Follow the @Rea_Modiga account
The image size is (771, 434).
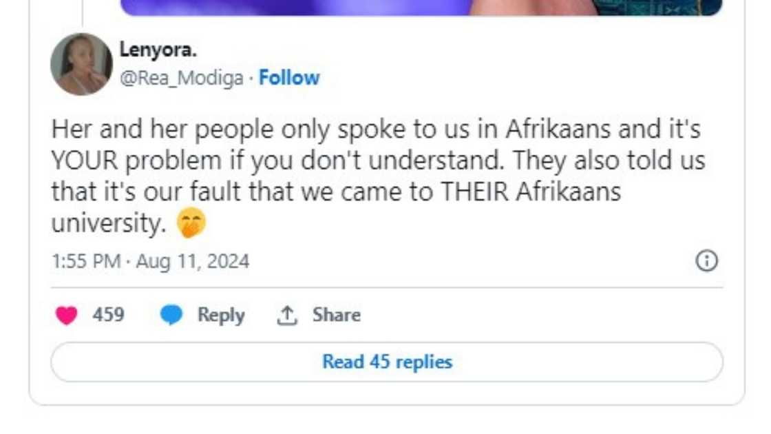click(289, 78)
